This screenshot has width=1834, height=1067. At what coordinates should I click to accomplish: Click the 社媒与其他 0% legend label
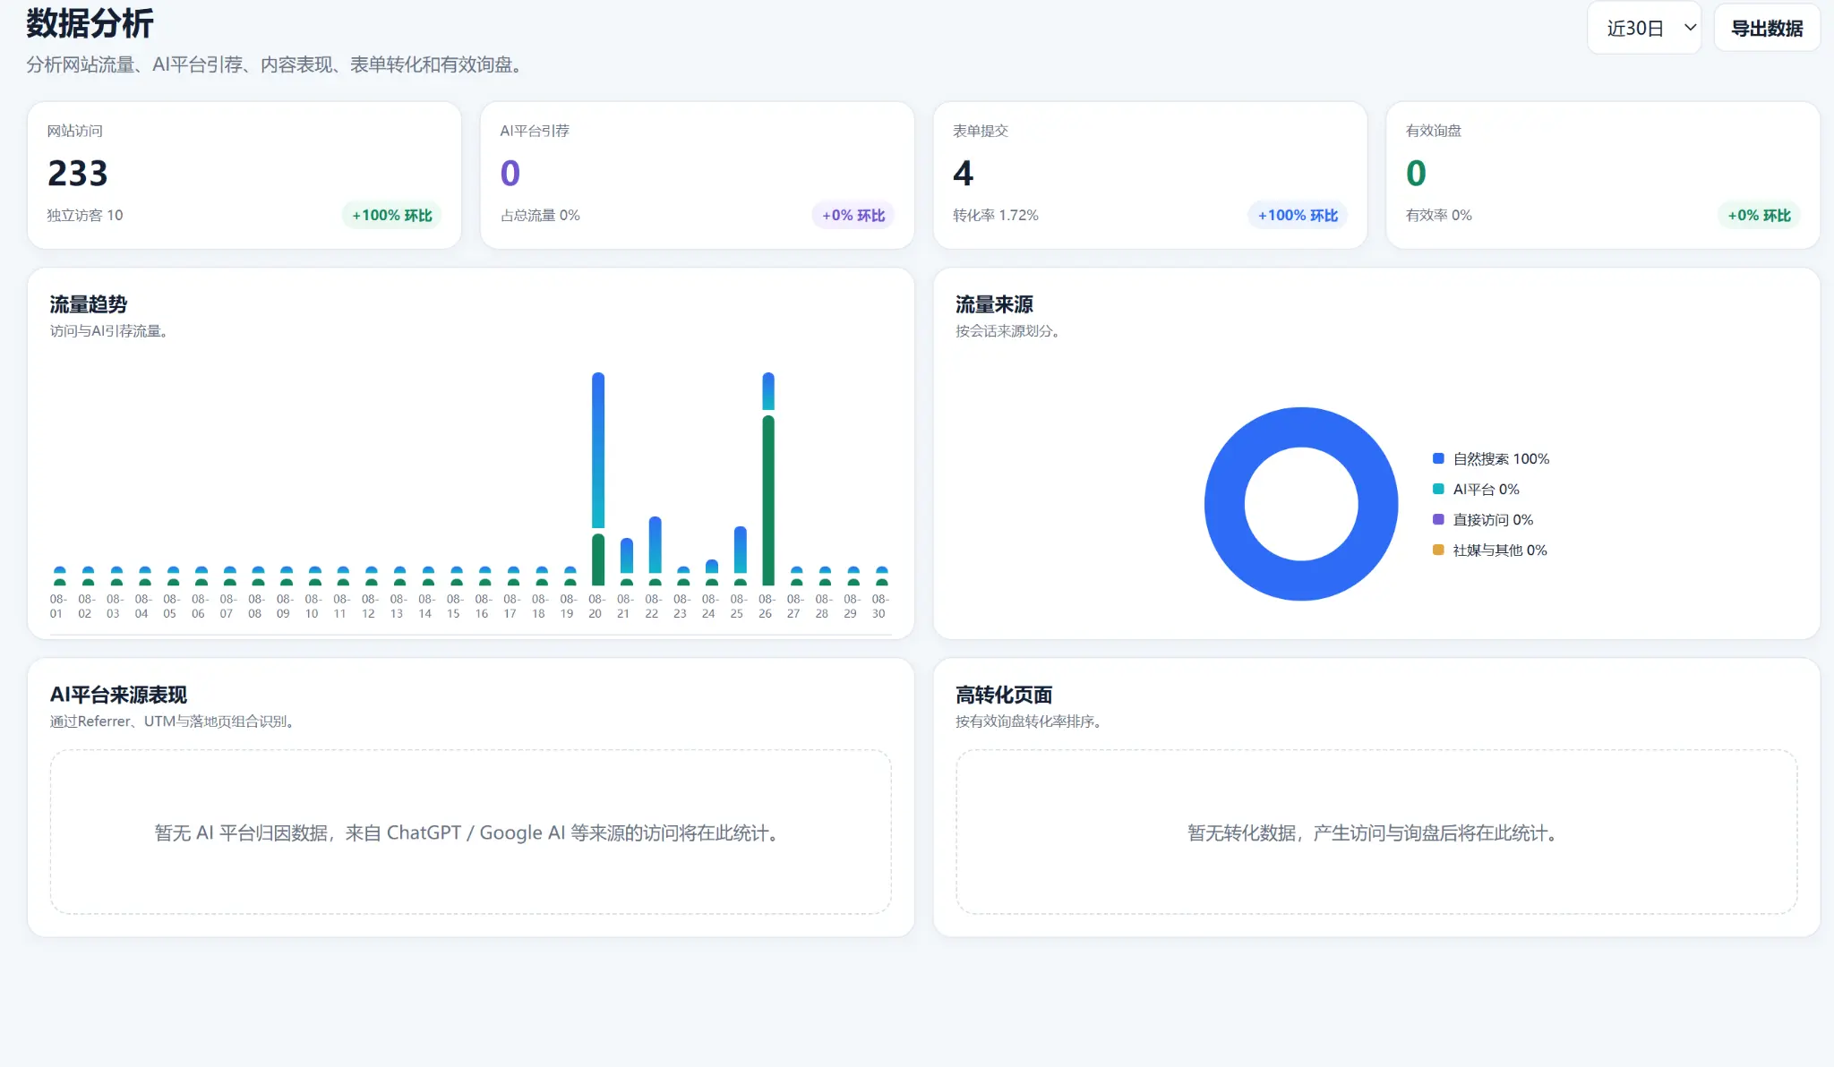coord(1500,550)
